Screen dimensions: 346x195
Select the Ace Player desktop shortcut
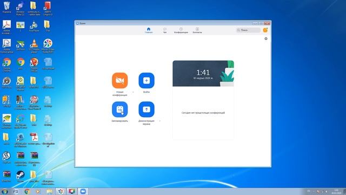click(34, 26)
